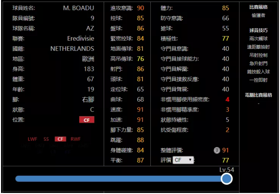
Task: Click the 球員技巧 heading
Action: (258, 31)
